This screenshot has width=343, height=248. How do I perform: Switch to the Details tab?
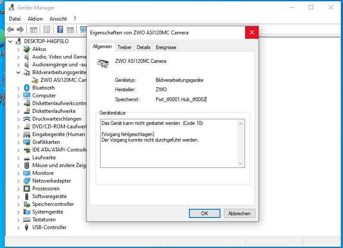(144, 47)
